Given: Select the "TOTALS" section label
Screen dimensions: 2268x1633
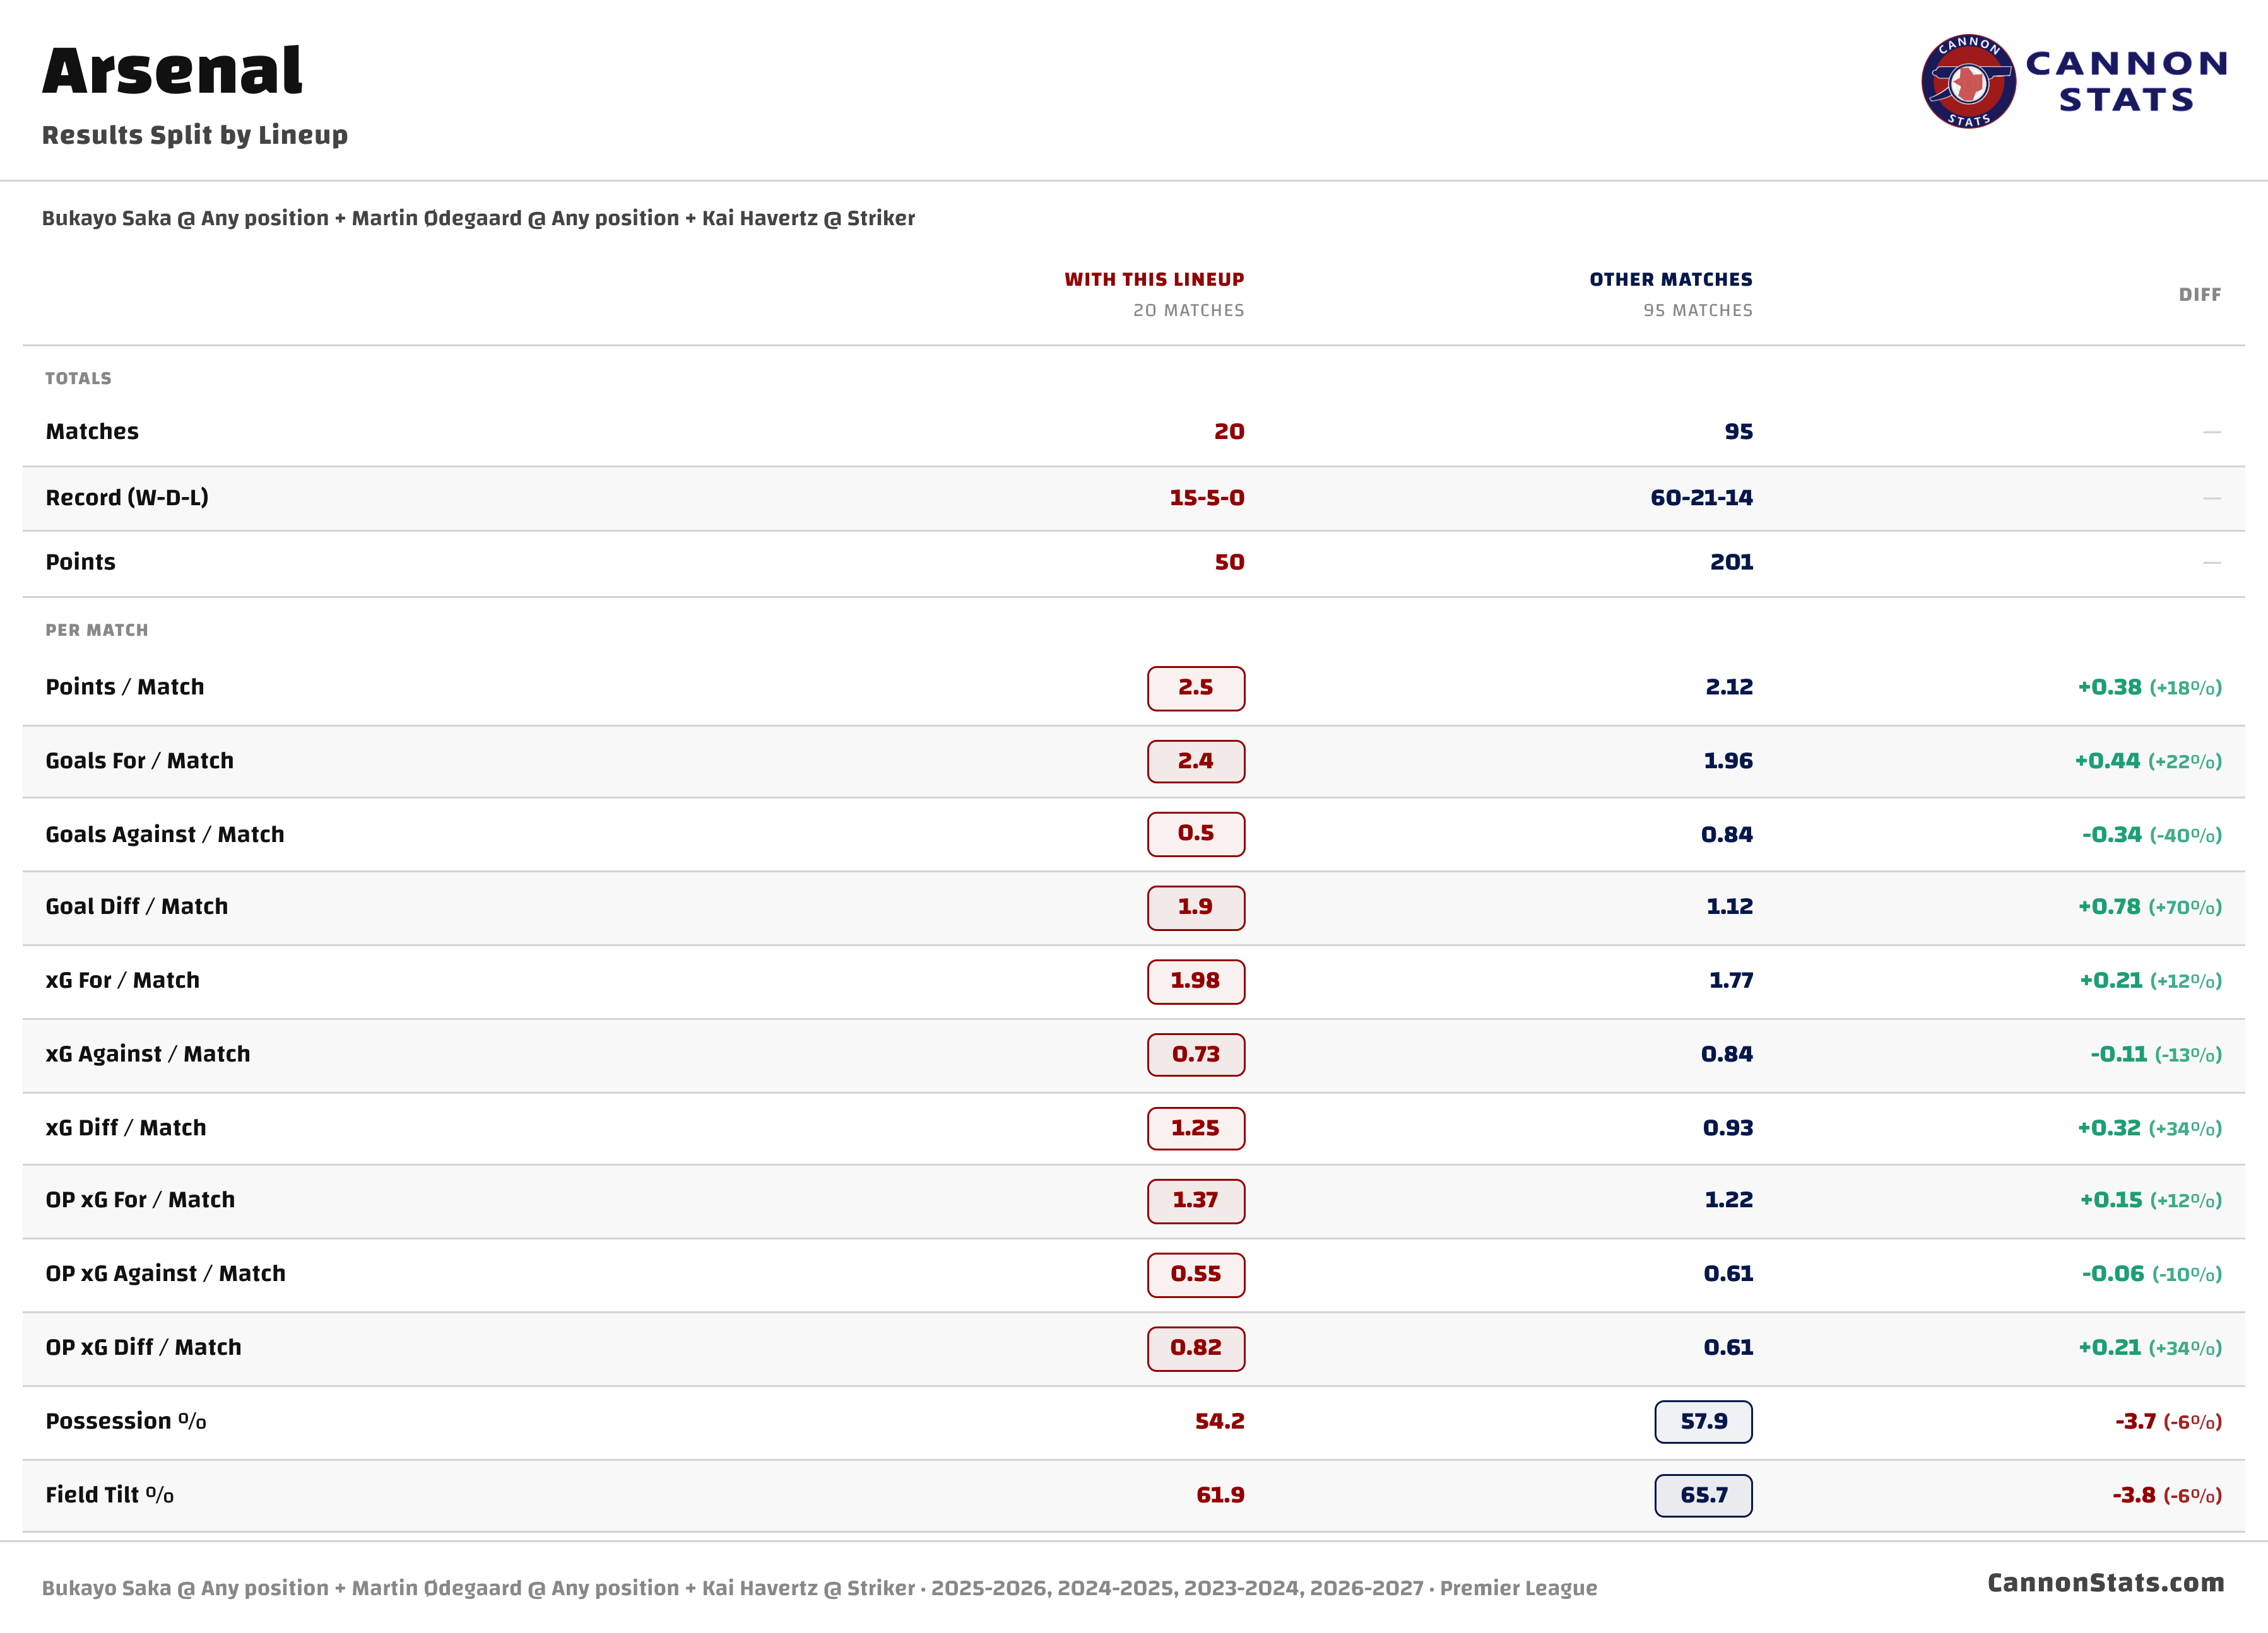Looking at the screenshot, I should click(x=78, y=379).
